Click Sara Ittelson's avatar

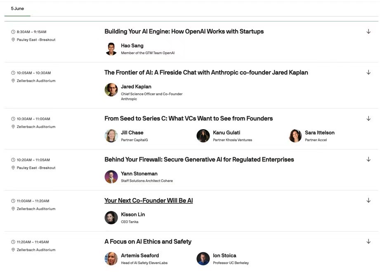tap(295, 136)
